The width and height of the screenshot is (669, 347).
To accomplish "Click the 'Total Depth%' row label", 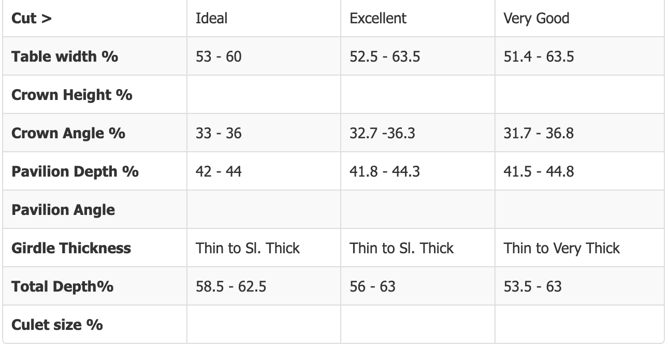I will tap(62, 286).
